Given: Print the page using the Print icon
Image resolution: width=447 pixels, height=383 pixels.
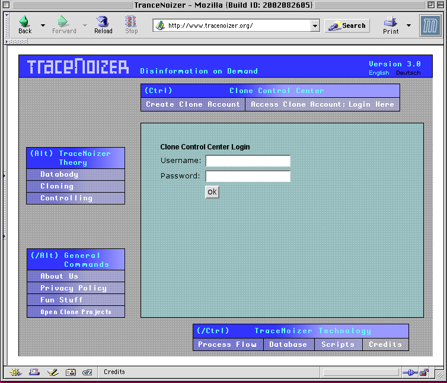Looking at the screenshot, I should point(391,25).
